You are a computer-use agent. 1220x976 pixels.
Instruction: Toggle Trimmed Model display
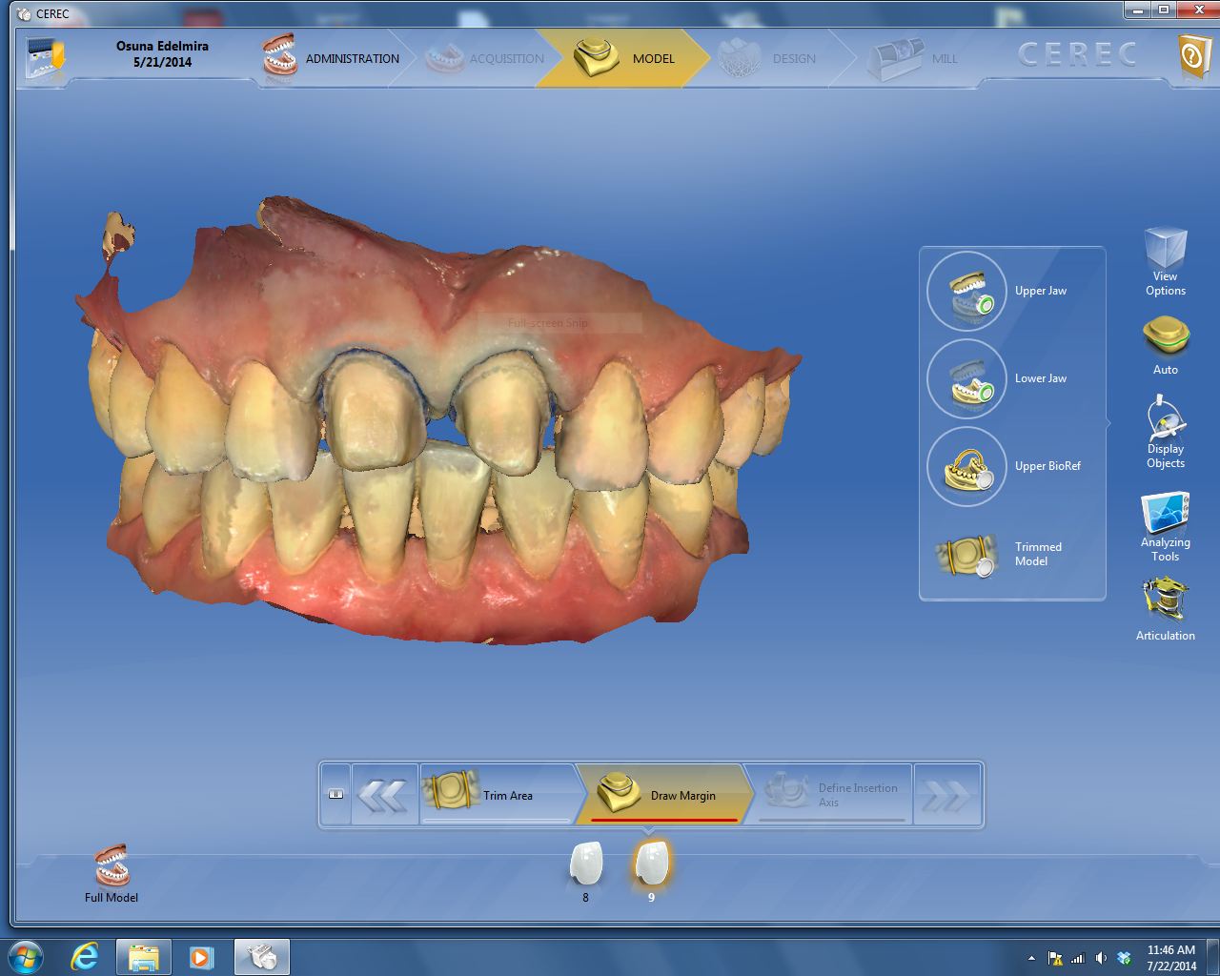966,555
